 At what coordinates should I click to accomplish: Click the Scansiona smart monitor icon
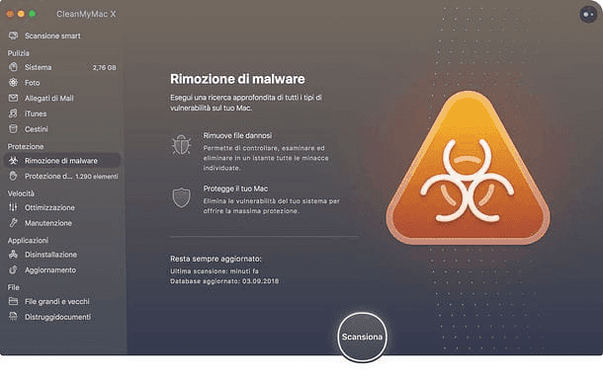(14, 36)
